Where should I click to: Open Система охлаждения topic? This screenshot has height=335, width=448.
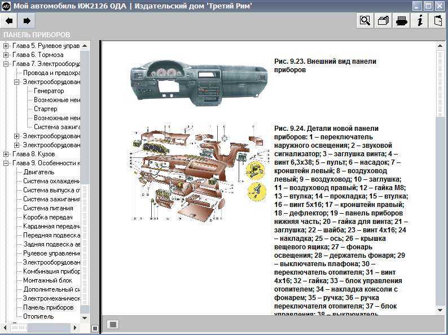51,182
